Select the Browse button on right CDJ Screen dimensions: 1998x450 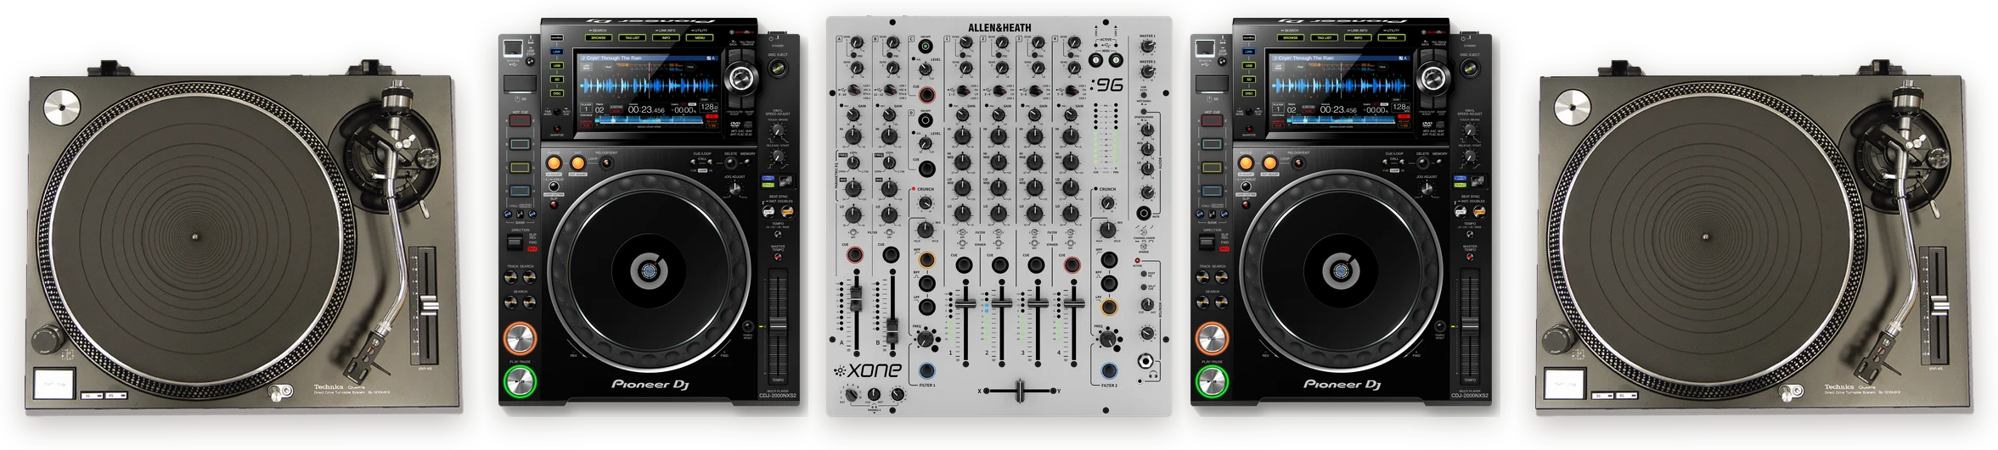point(1291,37)
